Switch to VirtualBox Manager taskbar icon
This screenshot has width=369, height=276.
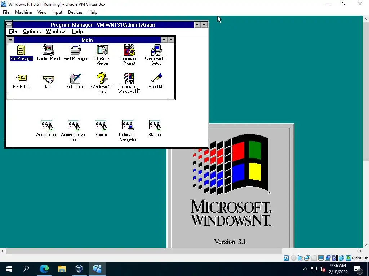(x=79, y=269)
